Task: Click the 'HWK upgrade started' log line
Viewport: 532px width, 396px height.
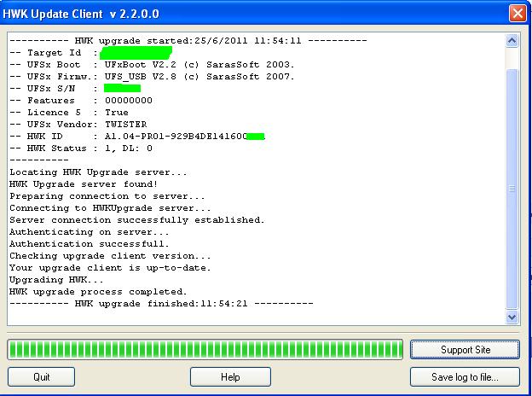Action: 188,41
